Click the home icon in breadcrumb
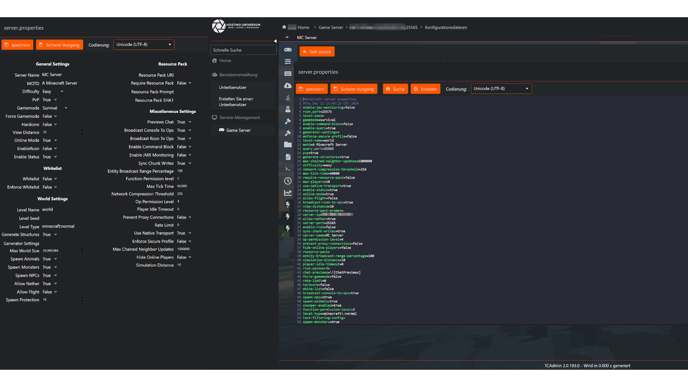The image size is (688, 387). click(284, 27)
